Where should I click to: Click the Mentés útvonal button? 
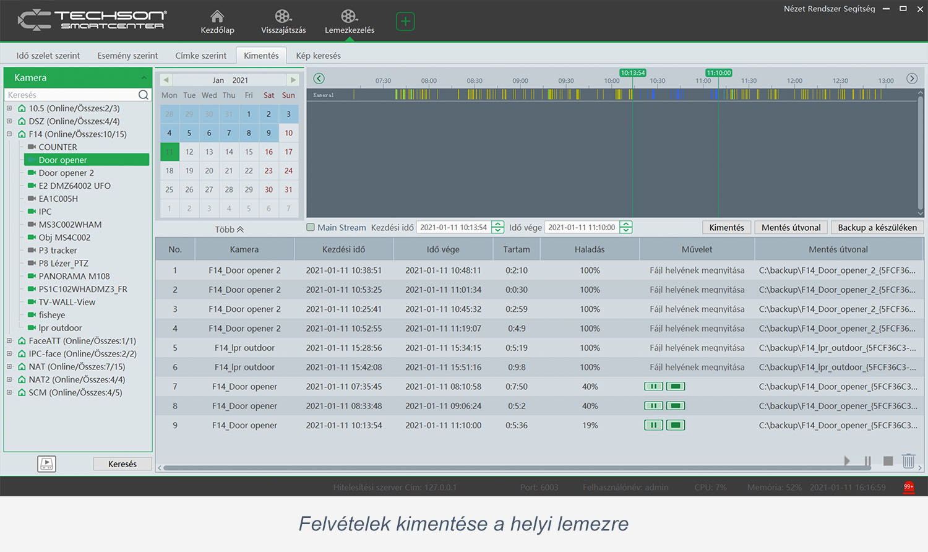click(791, 228)
